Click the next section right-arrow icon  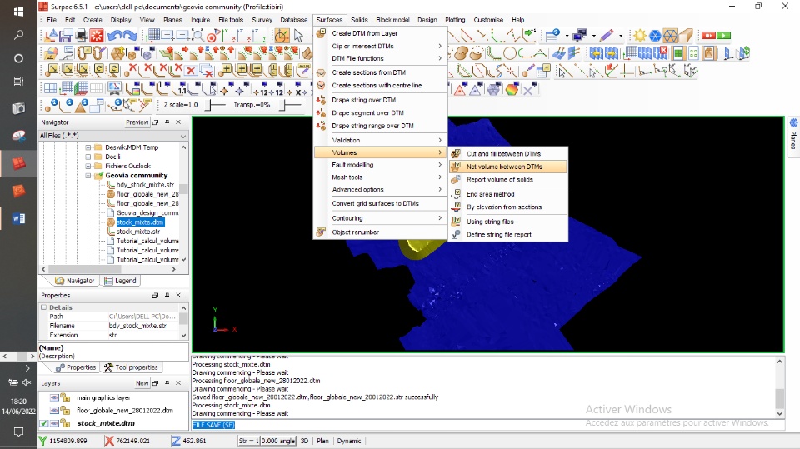[611, 53]
